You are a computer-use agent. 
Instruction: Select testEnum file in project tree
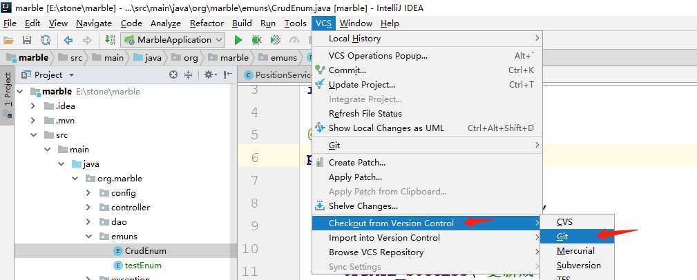pos(143,266)
